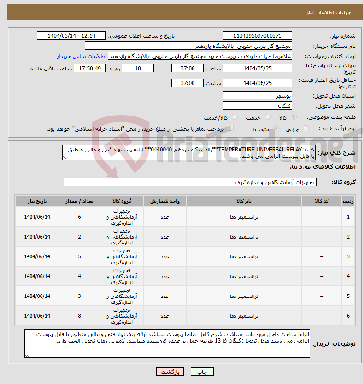Click the گروه کالا column header
This screenshot has width=363, height=384.
pyautogui.click(x=122, y=201)
